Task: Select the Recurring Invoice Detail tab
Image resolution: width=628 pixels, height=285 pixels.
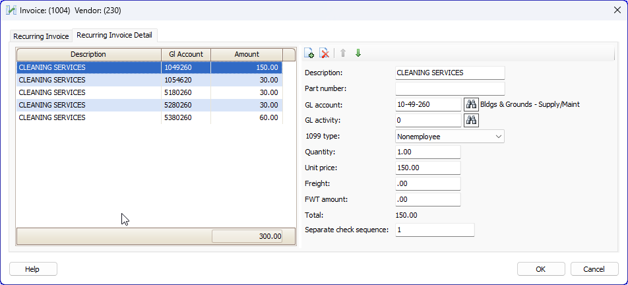Action: tap(115, 35)
